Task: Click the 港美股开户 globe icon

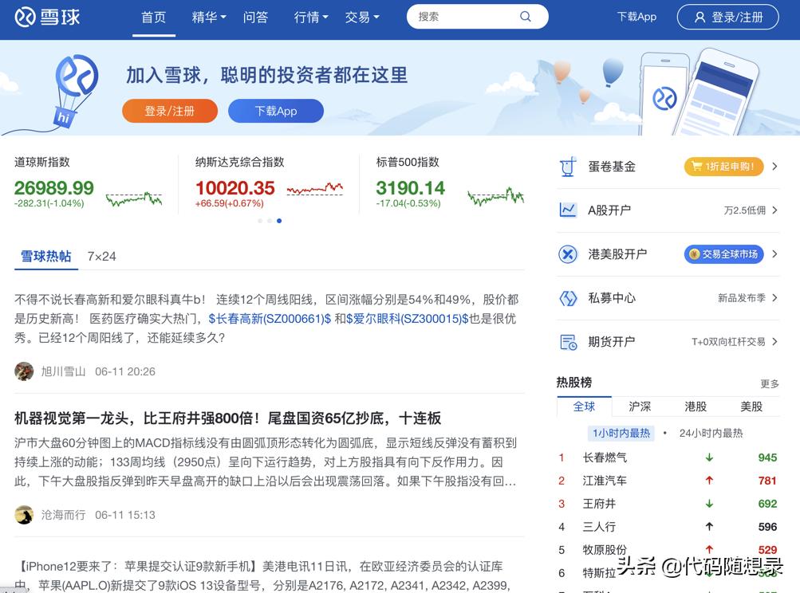Action: (x=568, y=253)
